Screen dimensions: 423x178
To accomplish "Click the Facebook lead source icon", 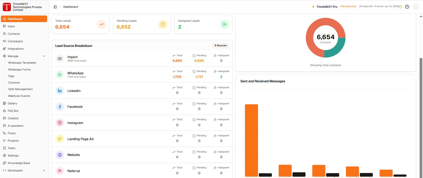I will click(x=60, y=107).
